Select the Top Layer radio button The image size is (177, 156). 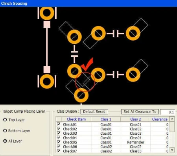5,120
